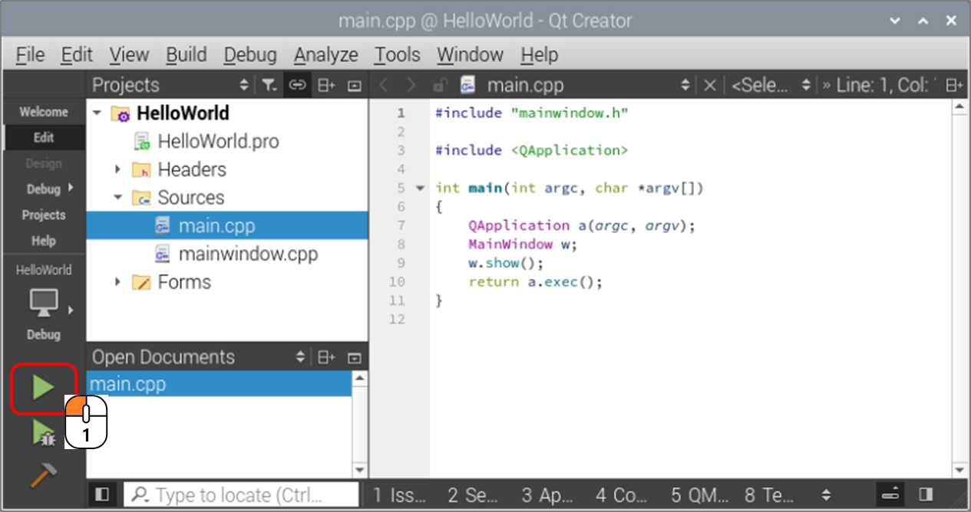971x512 pixels.
Task: Open the HelloWorld kit selector monitor icon
Action: (44, 303)
